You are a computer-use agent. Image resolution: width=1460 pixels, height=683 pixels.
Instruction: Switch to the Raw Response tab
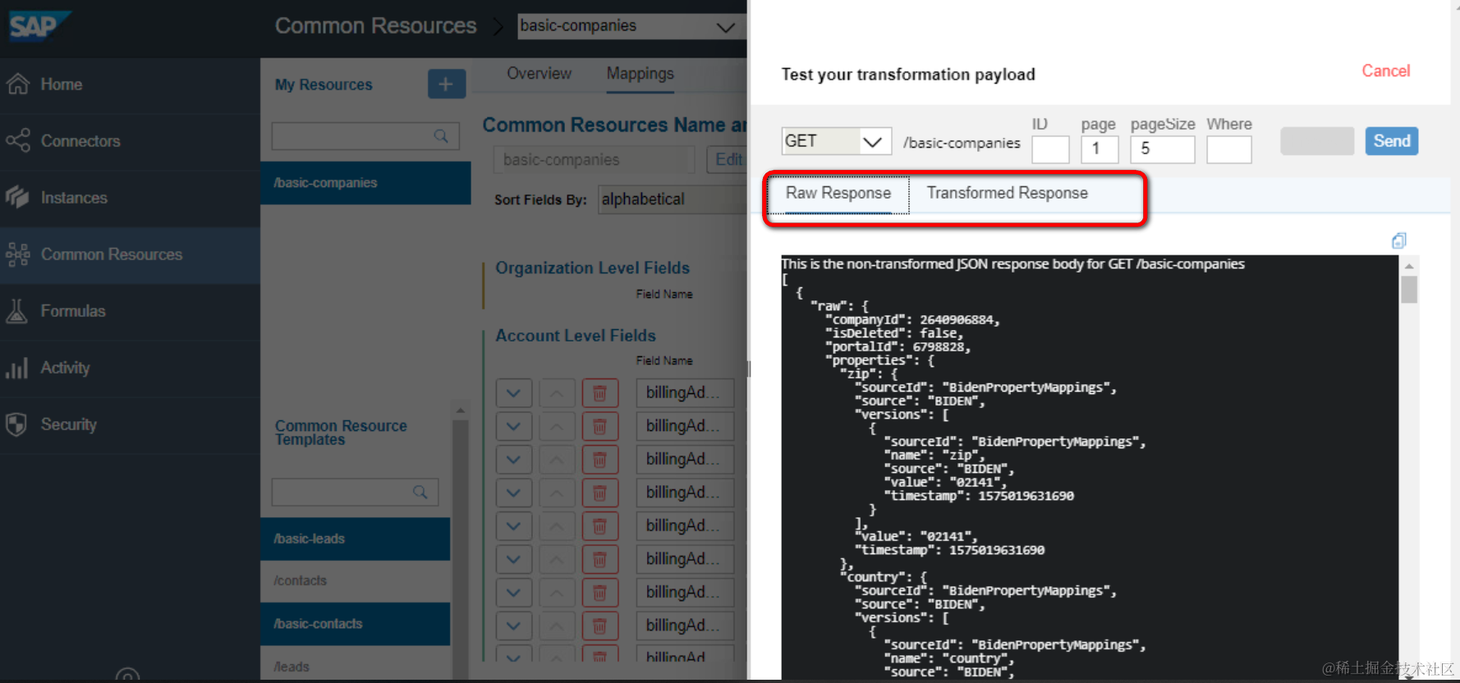click(838, 194)
